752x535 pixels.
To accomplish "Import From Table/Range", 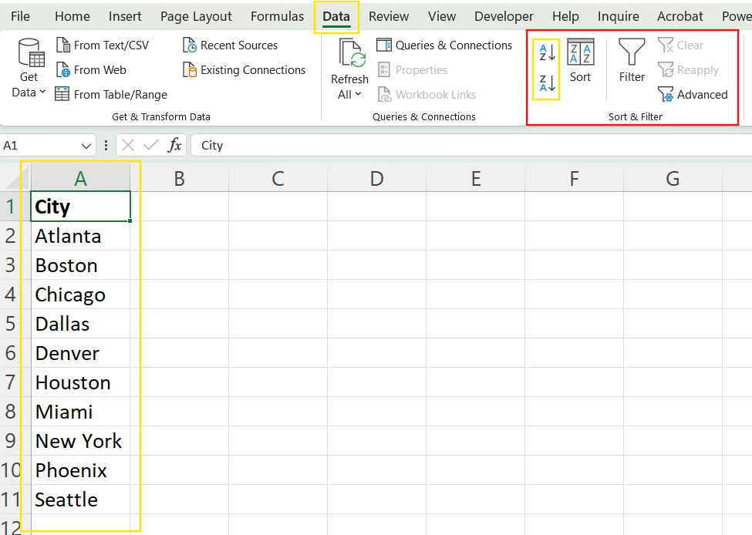I will [x=111, y=95].
